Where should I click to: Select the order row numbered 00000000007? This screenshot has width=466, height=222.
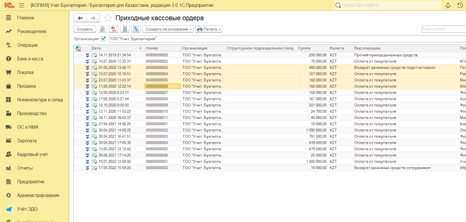[x=162, y=92]
